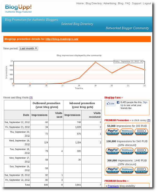Image resolution: width=157 pixels, height=192 pixels.
Task: Open the PREMIUM Promotion » heading link
Action: [x=118, y=120]
